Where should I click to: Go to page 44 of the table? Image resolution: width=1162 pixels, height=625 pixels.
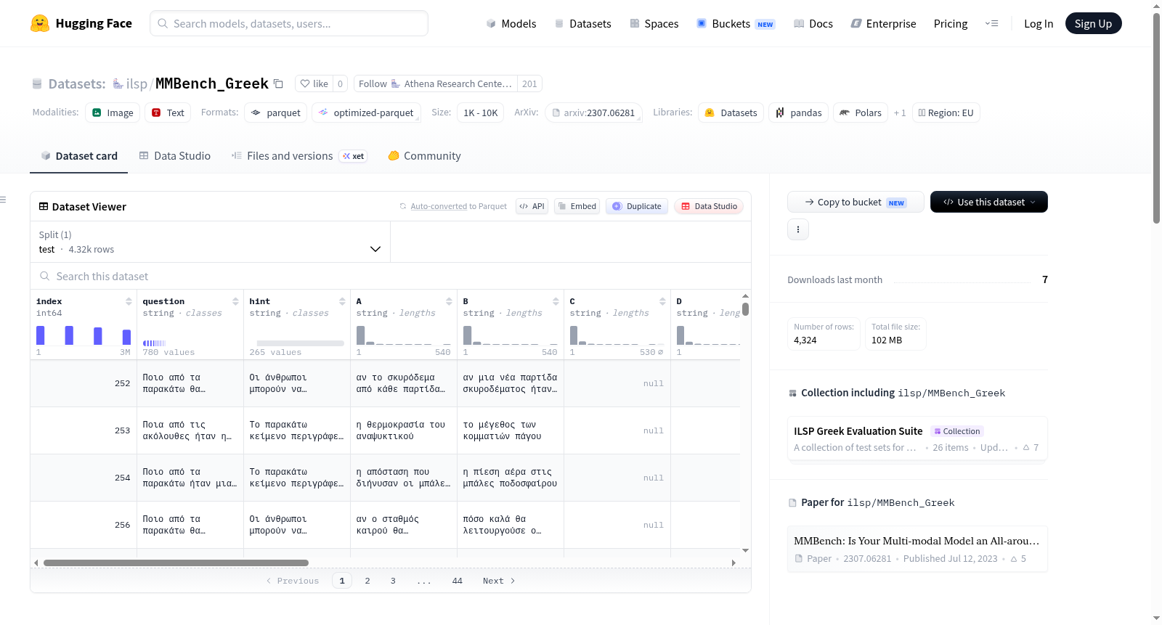(x=457, y=581)
